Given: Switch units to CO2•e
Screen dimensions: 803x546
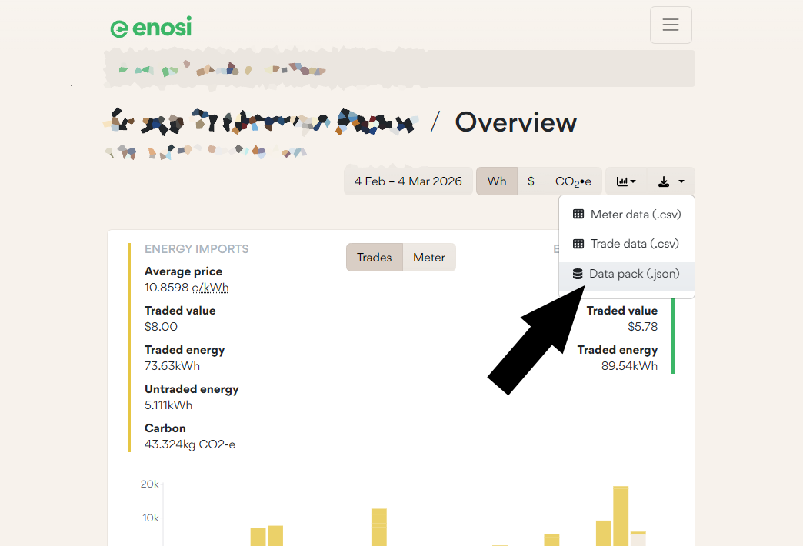Looking at the screenshot, I should coord(573,181).
